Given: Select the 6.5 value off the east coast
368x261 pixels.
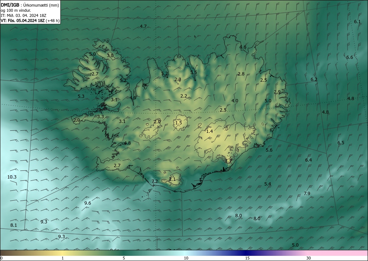Looking at the screenshot, I should 341,143.
